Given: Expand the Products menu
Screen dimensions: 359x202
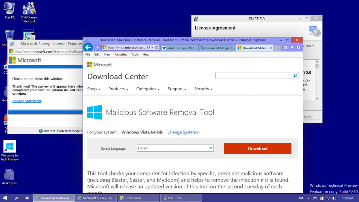Looking at the screenshot, I should click(118, 89).
